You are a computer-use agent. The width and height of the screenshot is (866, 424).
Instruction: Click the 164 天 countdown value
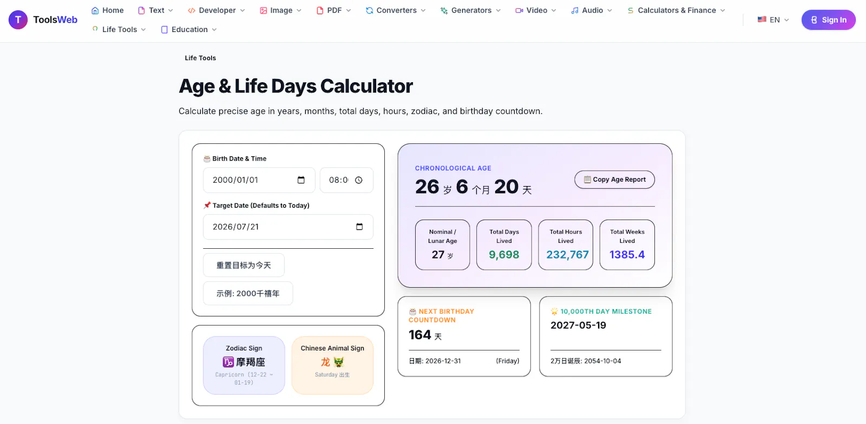[x=425, y=335]
